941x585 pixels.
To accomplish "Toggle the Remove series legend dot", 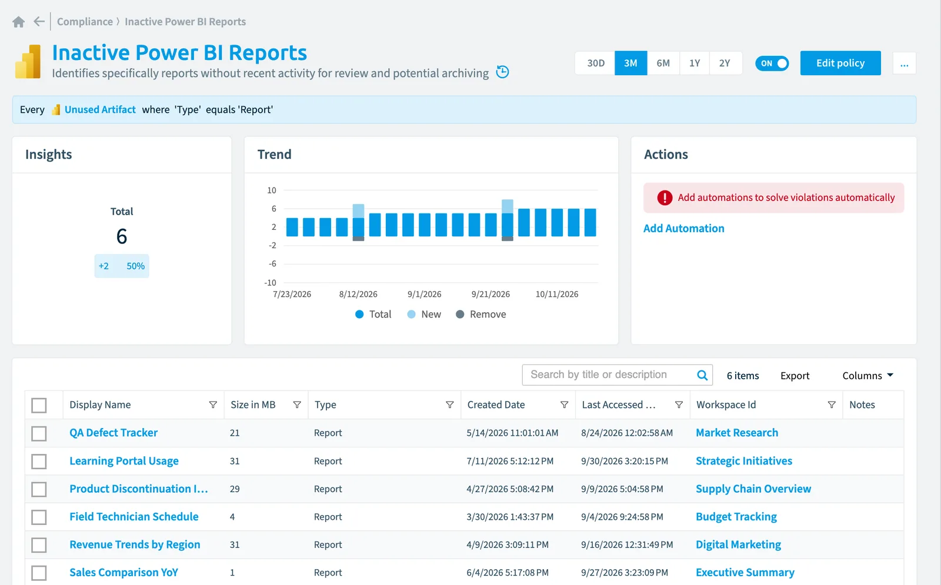I will (460, 315).
